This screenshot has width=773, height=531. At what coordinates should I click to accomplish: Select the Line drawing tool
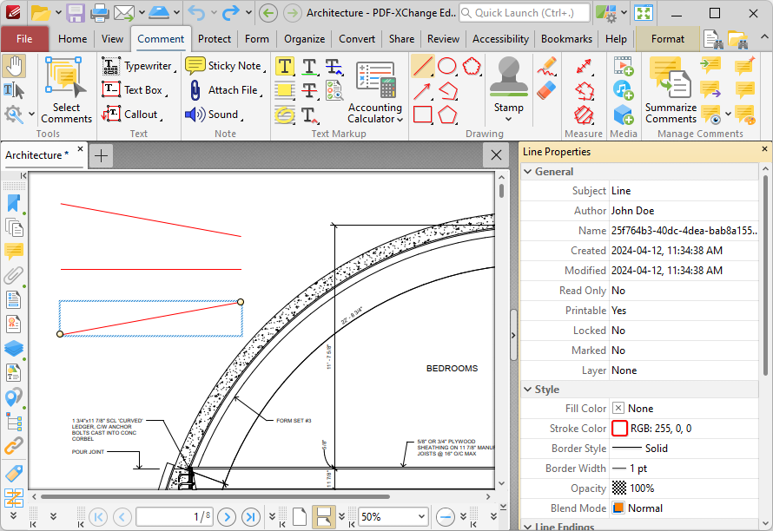(423, 67)
